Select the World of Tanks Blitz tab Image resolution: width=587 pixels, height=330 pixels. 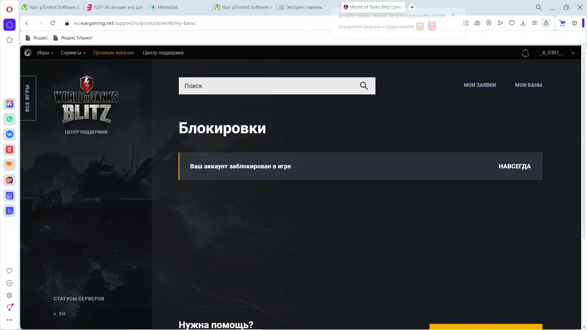tap(373, 7)
